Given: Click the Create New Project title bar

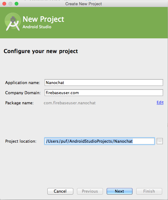Looking at the screenshot, I should coord(84,4).
